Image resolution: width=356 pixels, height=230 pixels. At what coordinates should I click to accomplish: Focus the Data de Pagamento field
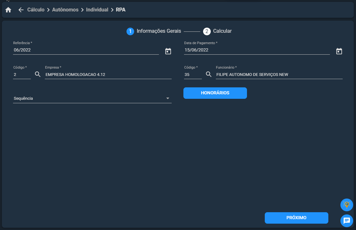pyautogui.click(x=257, y=50)
